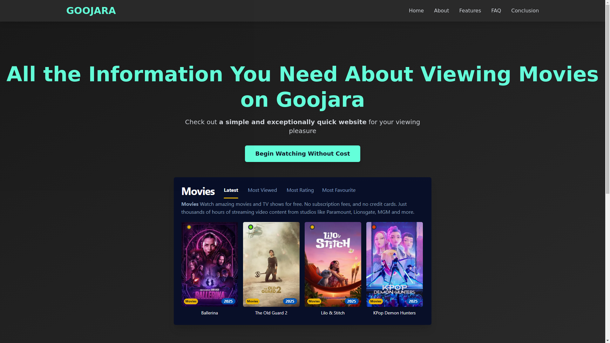Click the 2025 badge on Old Guard 2

[x=290, y=301]
